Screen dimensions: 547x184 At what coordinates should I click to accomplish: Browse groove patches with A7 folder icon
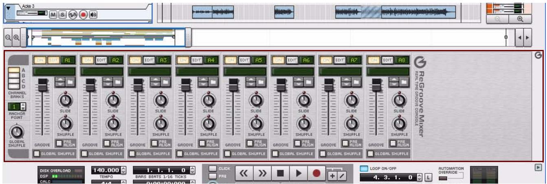(x=356, y=82)
